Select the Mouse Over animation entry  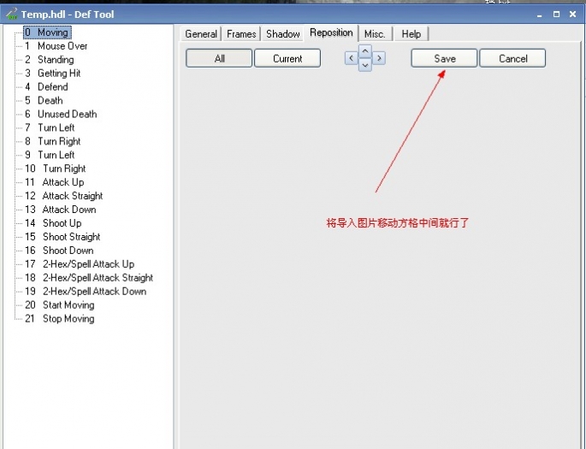62,46
